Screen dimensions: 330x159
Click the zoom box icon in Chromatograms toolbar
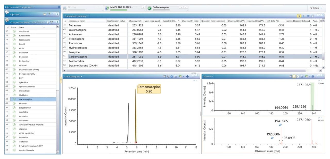(164, 76)
